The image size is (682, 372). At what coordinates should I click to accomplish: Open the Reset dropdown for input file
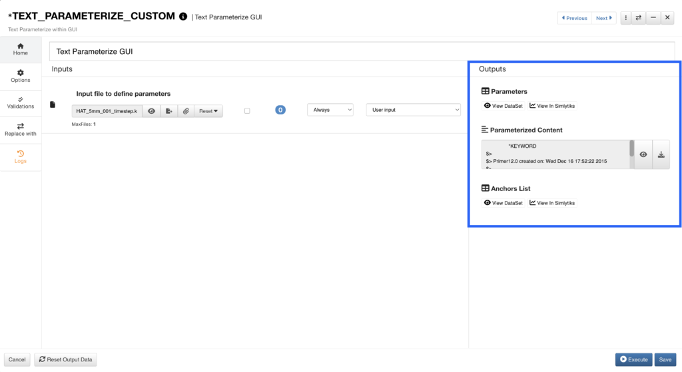point(208,111)
